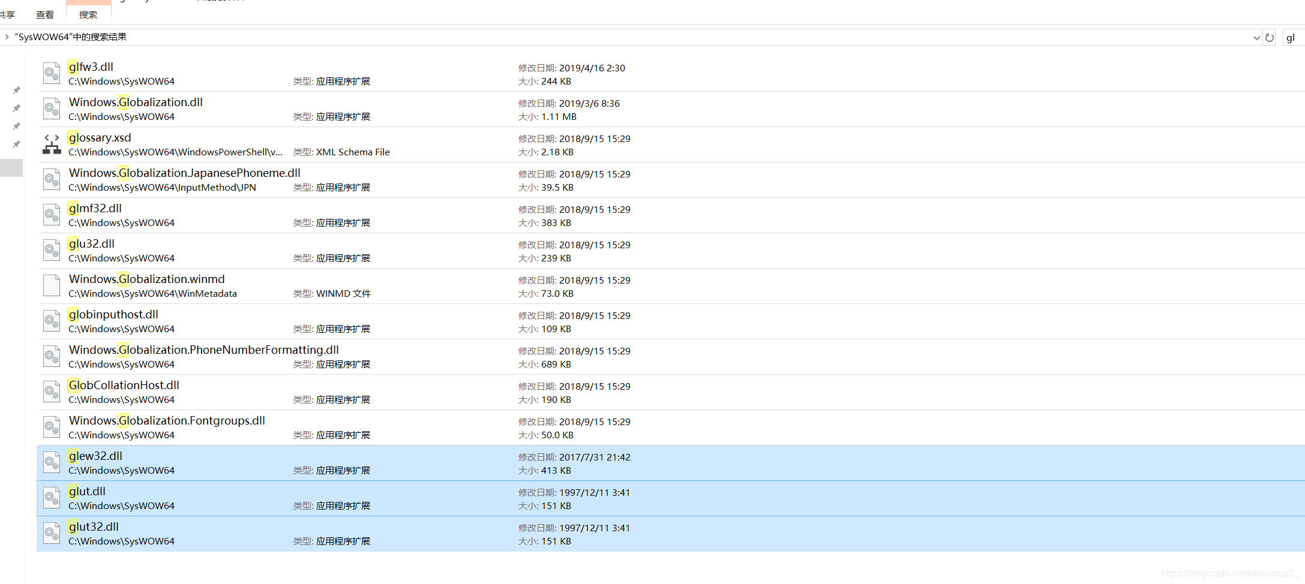
Task: Click the WINMD 文件 type label
Action: pyautogui.click(x=343, y=294)
